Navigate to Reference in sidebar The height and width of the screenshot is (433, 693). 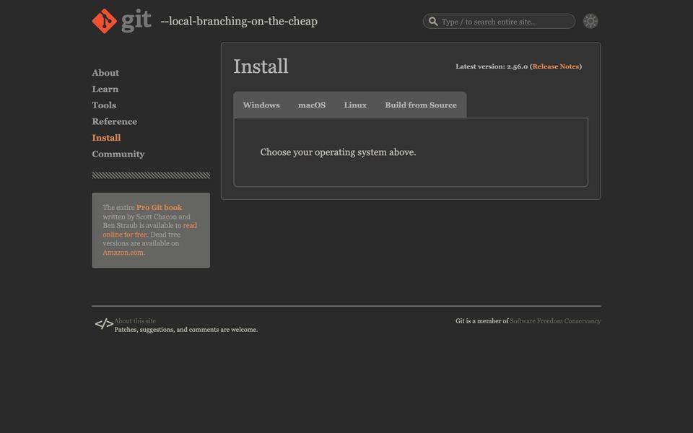coord(115,121)
